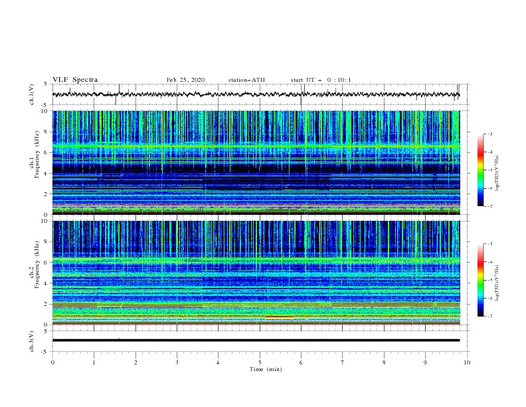Click the "Time (min)" axis label
Image resolution: width=526 pixels, height=407 pixels.
pos(266,369)
